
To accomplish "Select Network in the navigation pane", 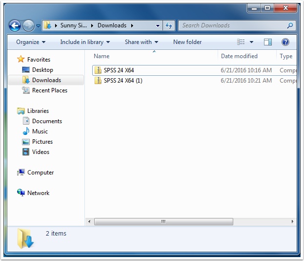I will [38, 193].
